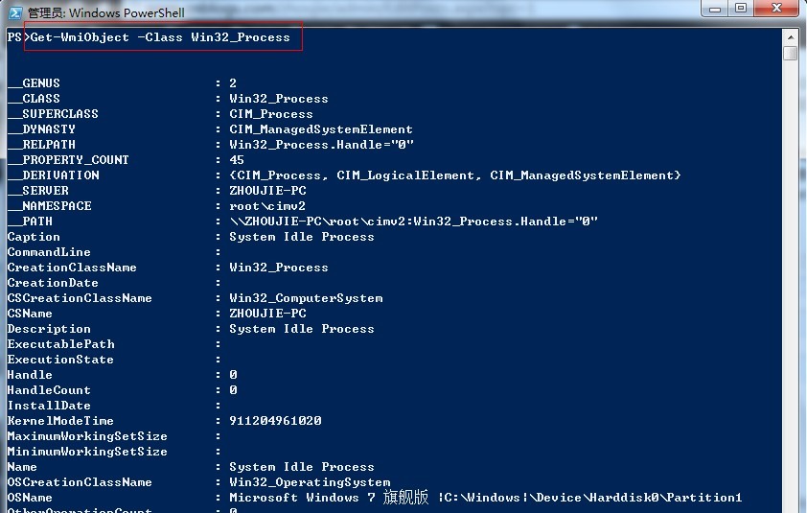Screen dimensions: 807x513
Task: Minimize the PowerShell window
Action: pos(714,9)
